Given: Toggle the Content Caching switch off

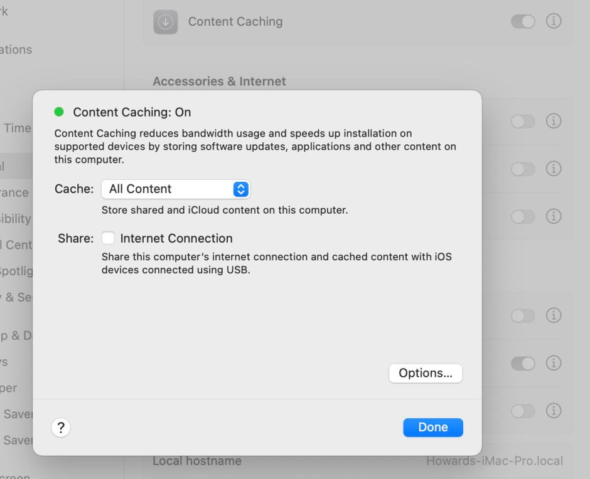Looking at the screenshot, I should [522, 21].
